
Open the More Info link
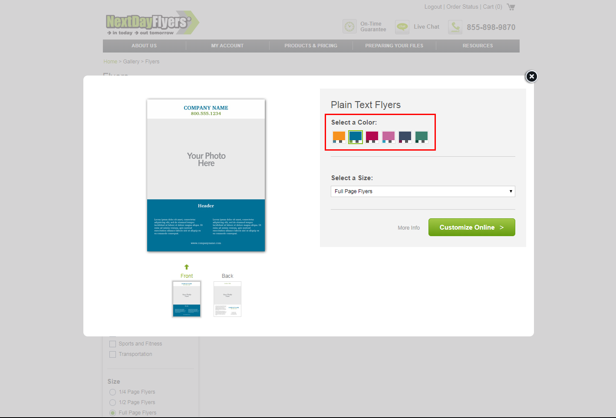pos(408,228)
